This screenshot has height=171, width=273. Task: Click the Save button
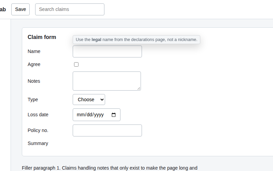[20, 10]
